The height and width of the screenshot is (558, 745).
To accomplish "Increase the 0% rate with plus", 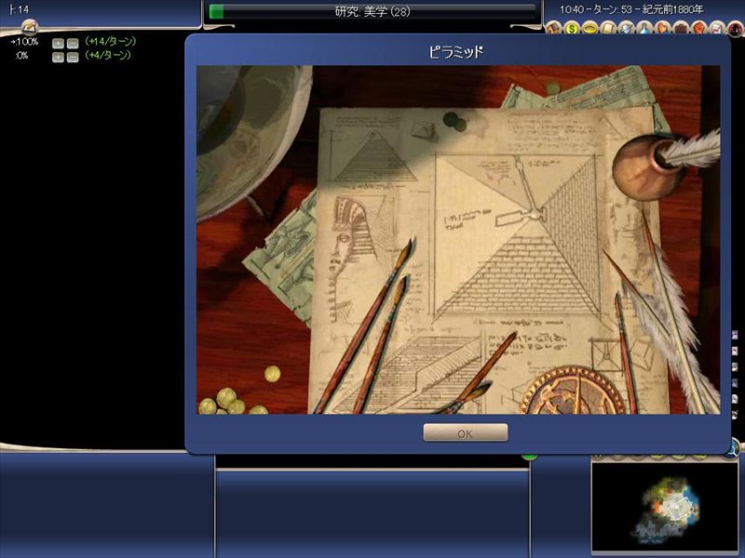I will (58, 57).
